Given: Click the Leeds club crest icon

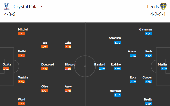Looking at the screenshot, I should click(163, 6).
